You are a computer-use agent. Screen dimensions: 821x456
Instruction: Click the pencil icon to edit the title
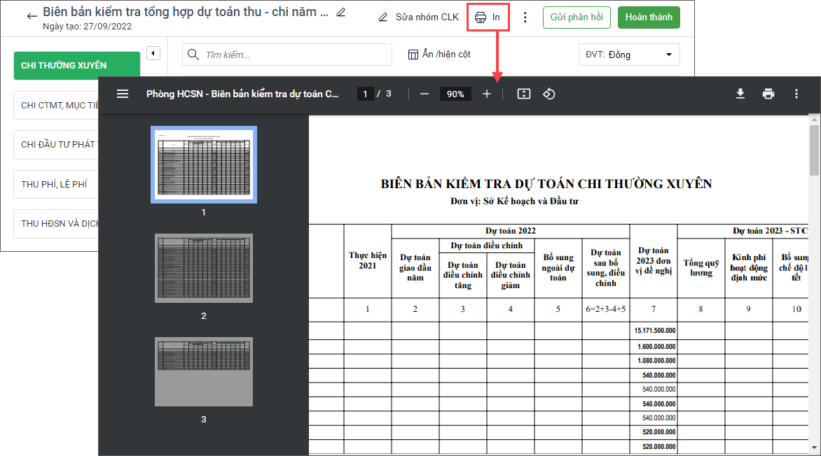tap(341, 12)
